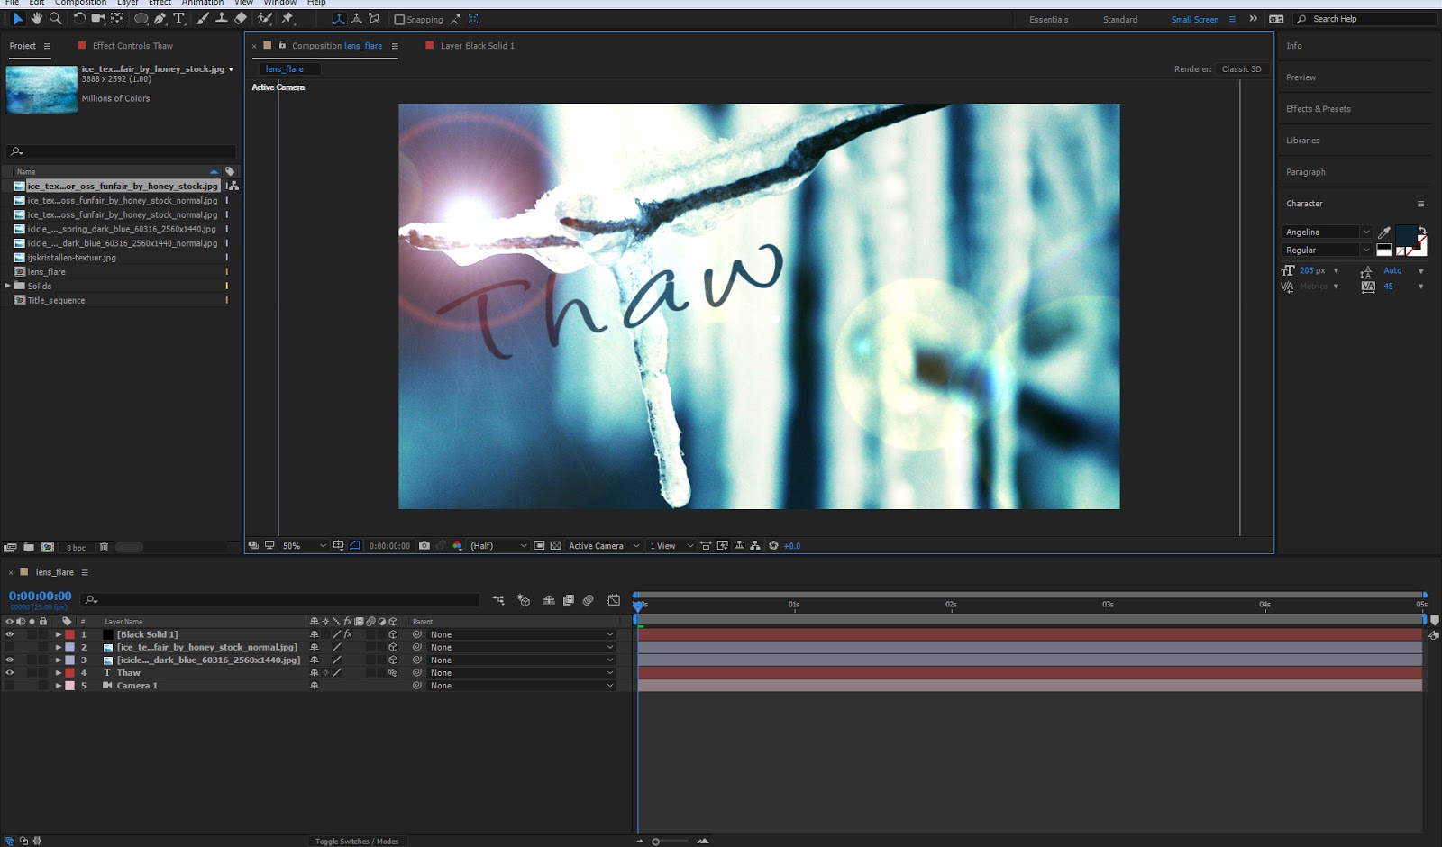This screenshot has height=847, width=1442.
Task: Expand the Camera 1 layer properties
Action: (x=59, y=686)
